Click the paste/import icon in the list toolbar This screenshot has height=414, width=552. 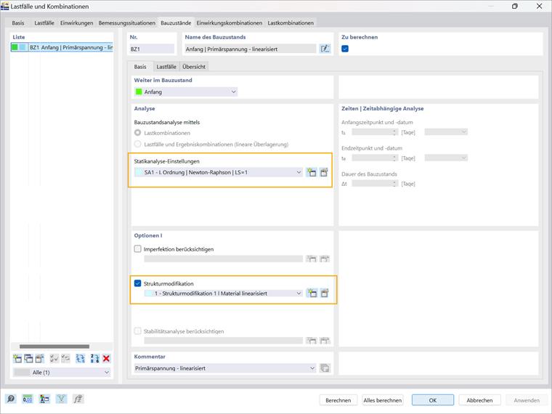[40, 358]
